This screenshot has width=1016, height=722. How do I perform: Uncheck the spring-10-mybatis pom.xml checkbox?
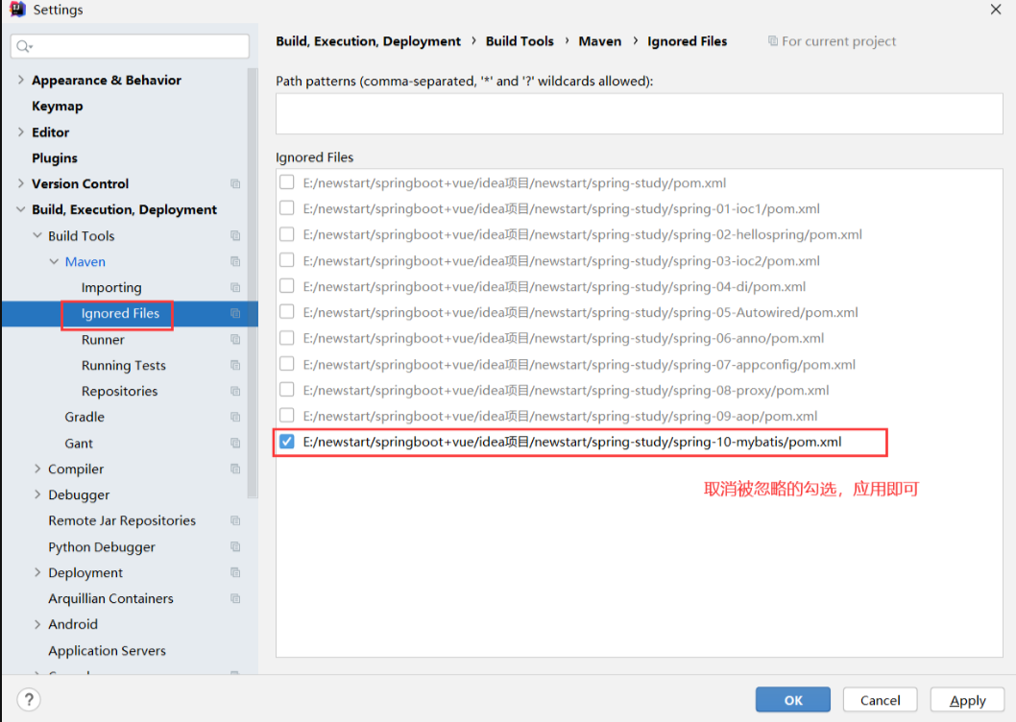(287, 442)
